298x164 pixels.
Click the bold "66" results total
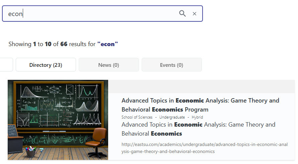pos(64,44)
